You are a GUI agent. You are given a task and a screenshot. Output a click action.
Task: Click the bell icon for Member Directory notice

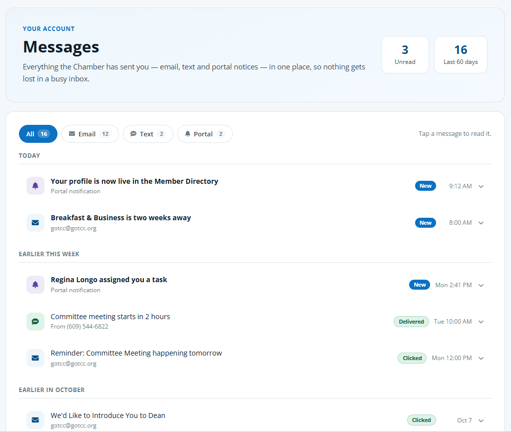[35, 186]
